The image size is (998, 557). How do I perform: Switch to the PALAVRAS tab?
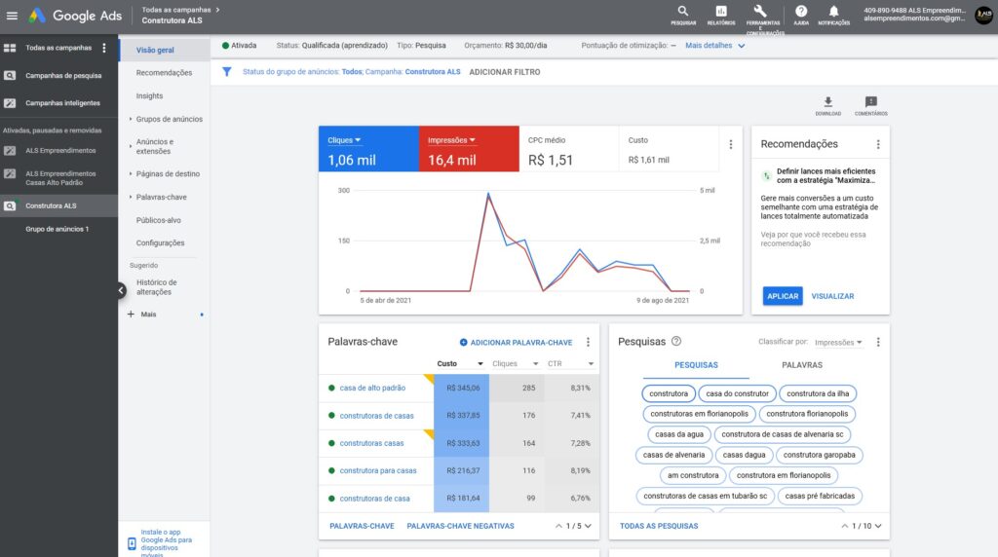point(802,365)
